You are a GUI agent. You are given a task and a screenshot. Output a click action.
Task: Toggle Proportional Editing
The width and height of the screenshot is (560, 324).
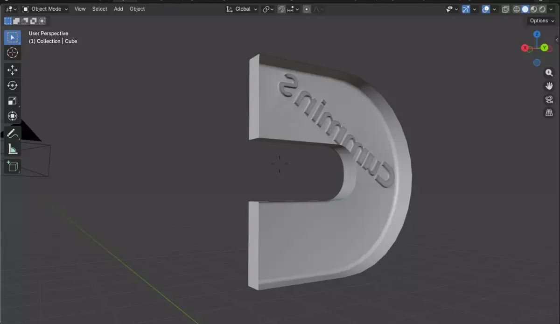[307, 9]
